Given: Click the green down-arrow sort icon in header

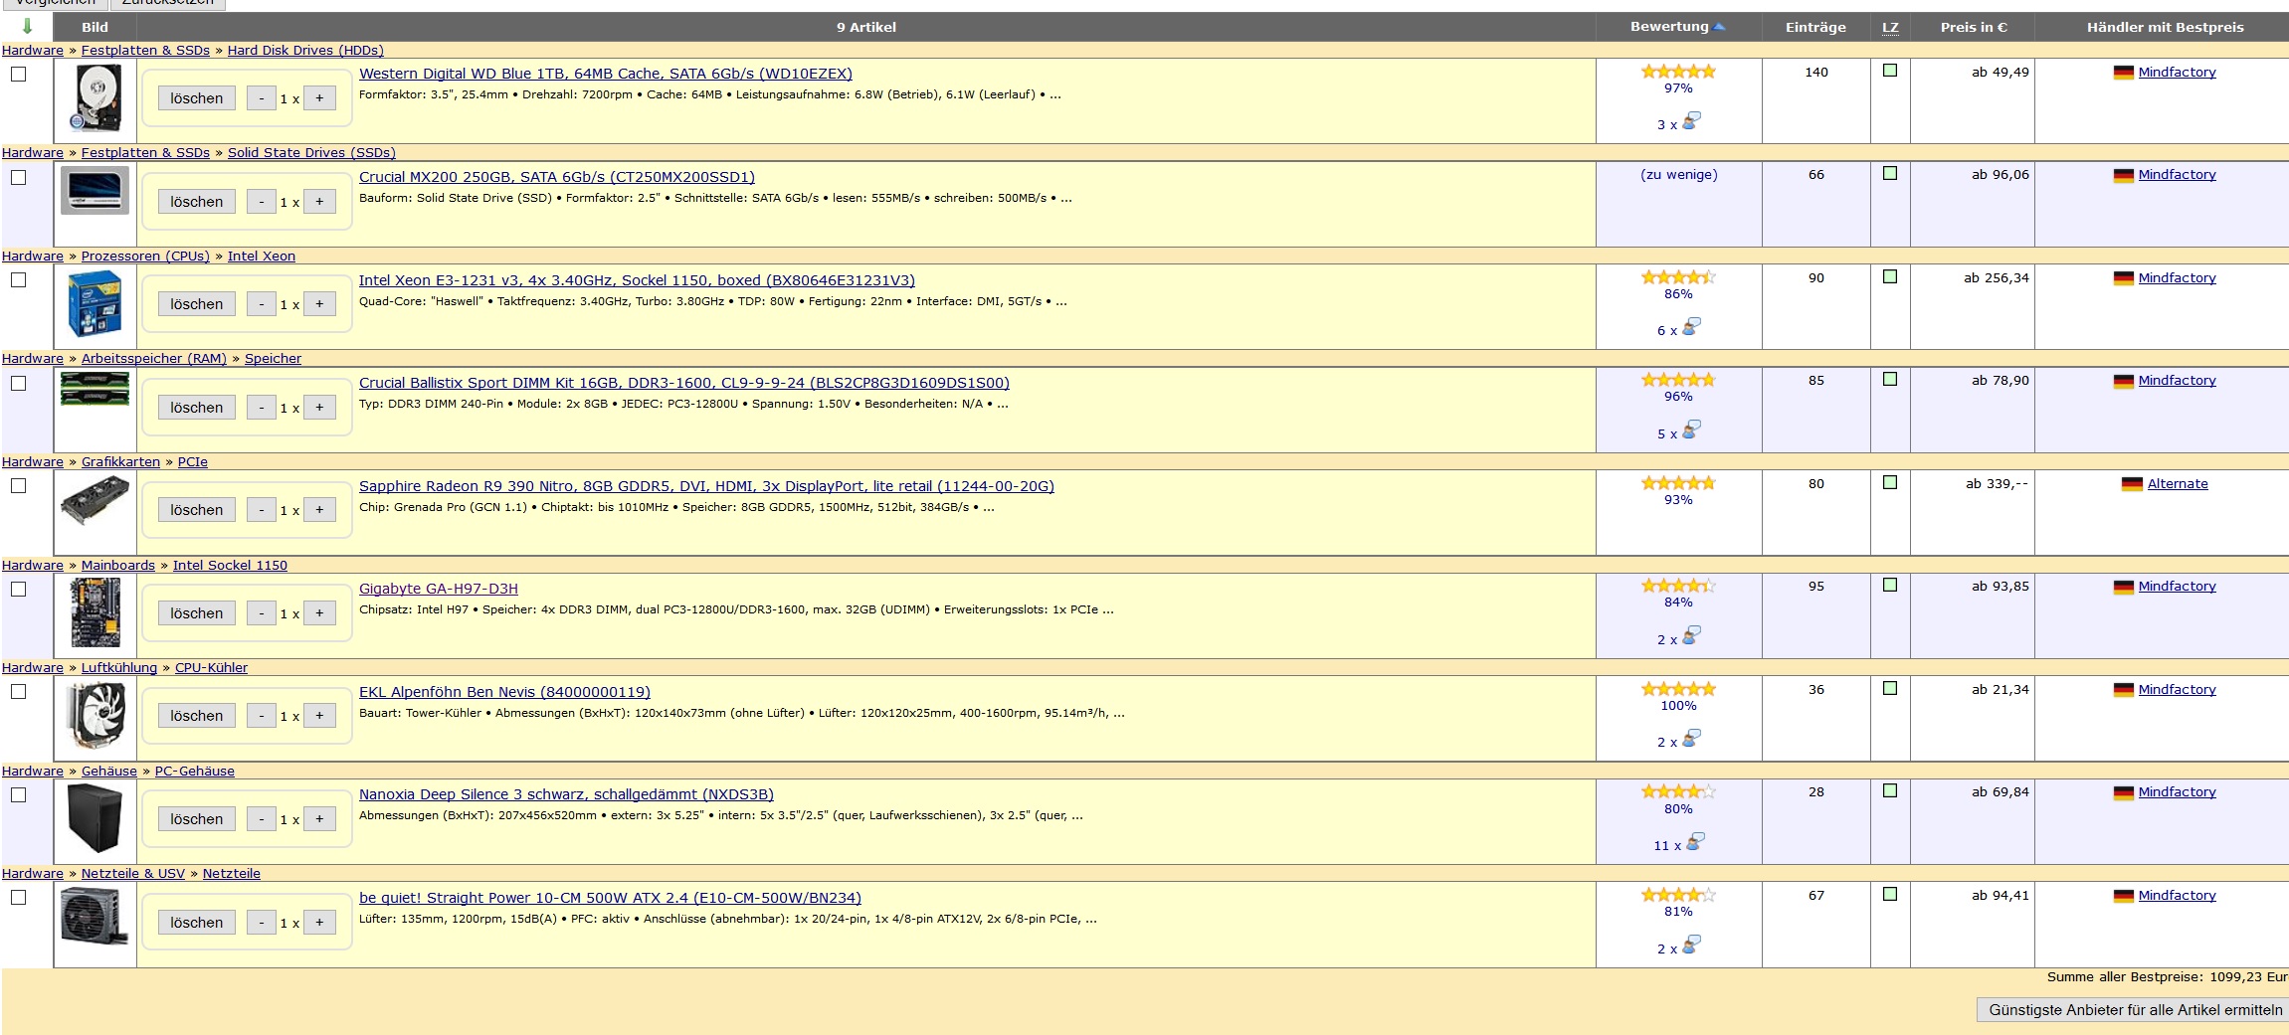Looking at the screenshot, I should 27,26.
